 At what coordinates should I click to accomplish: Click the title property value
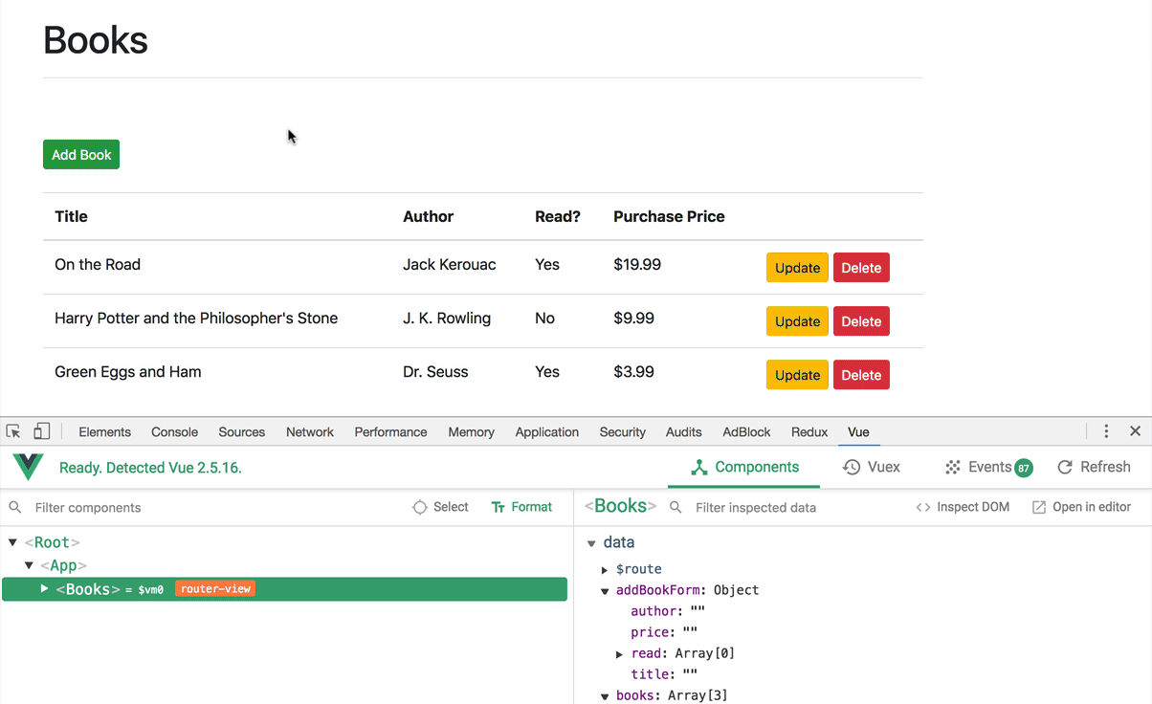pos(690,674)
